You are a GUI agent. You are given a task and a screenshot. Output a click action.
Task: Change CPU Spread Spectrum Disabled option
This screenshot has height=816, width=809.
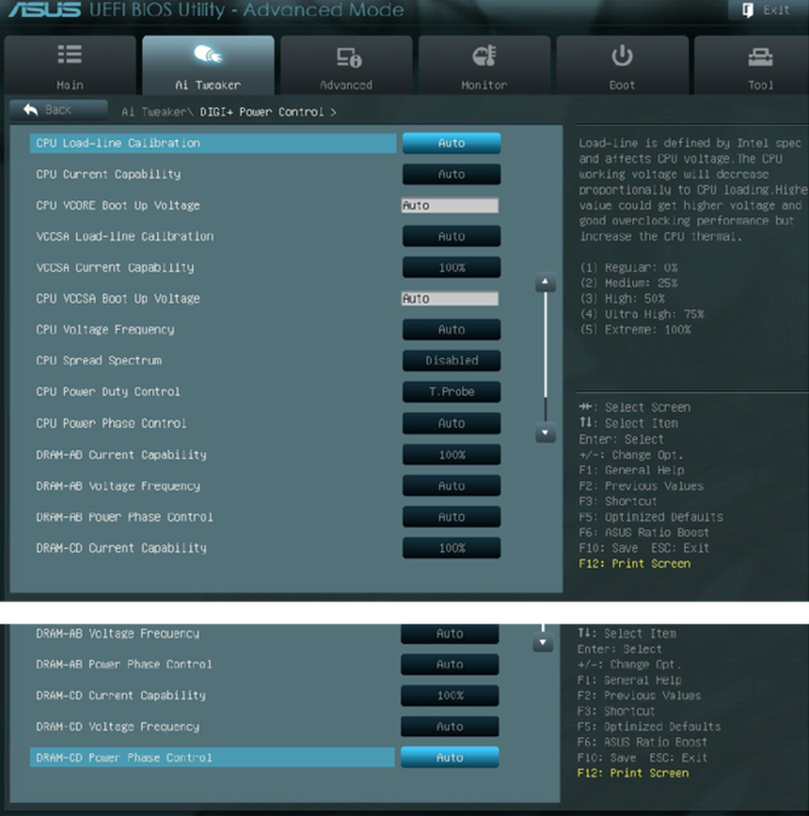coord(451,361)
